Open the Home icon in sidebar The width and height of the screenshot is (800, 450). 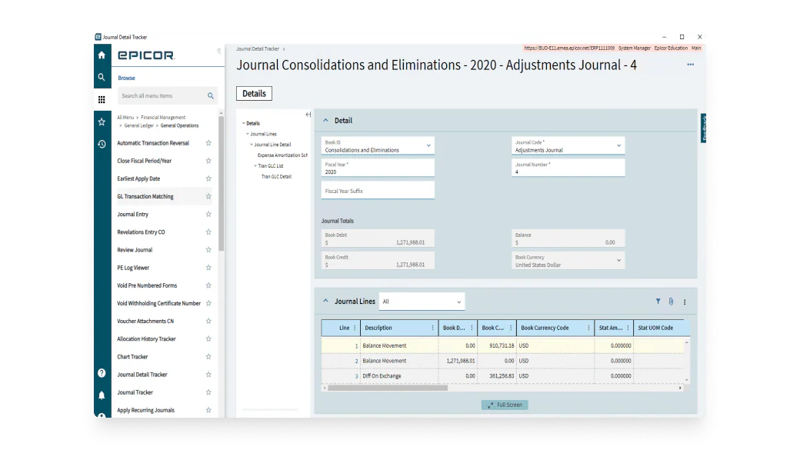[x=102, y=55]
